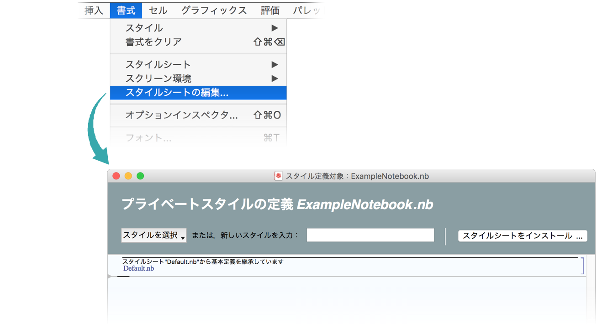This screenshot has height=330, width=613.
Task: Click text スタイルシート"Default.nb"から基本定義を継承しています
Action: tap(203, 262)
